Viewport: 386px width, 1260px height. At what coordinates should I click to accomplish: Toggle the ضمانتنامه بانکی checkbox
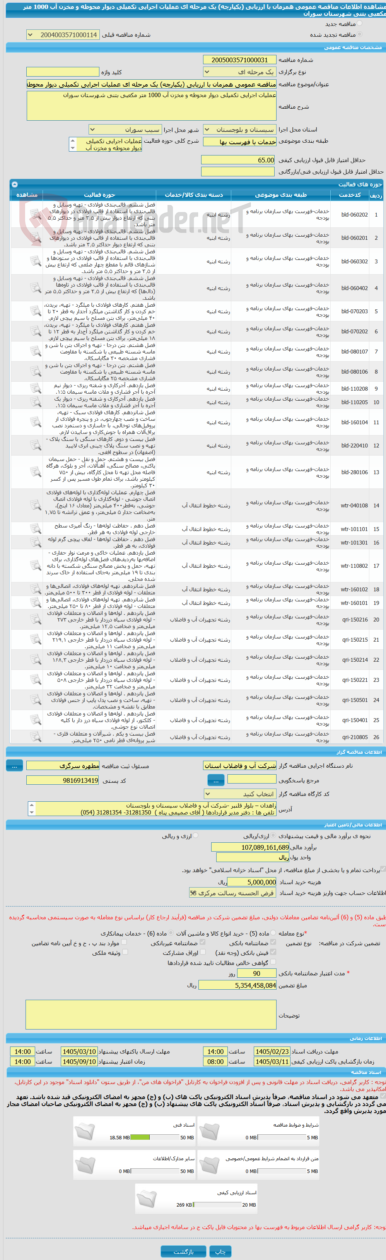pyautogui.click(x=273, y=942)
